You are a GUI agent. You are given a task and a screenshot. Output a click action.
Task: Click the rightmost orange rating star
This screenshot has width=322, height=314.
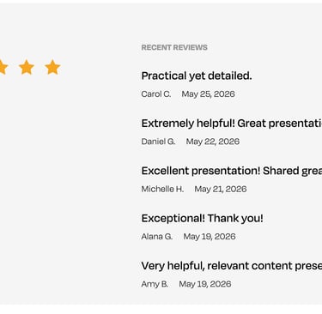coord(52,67)
